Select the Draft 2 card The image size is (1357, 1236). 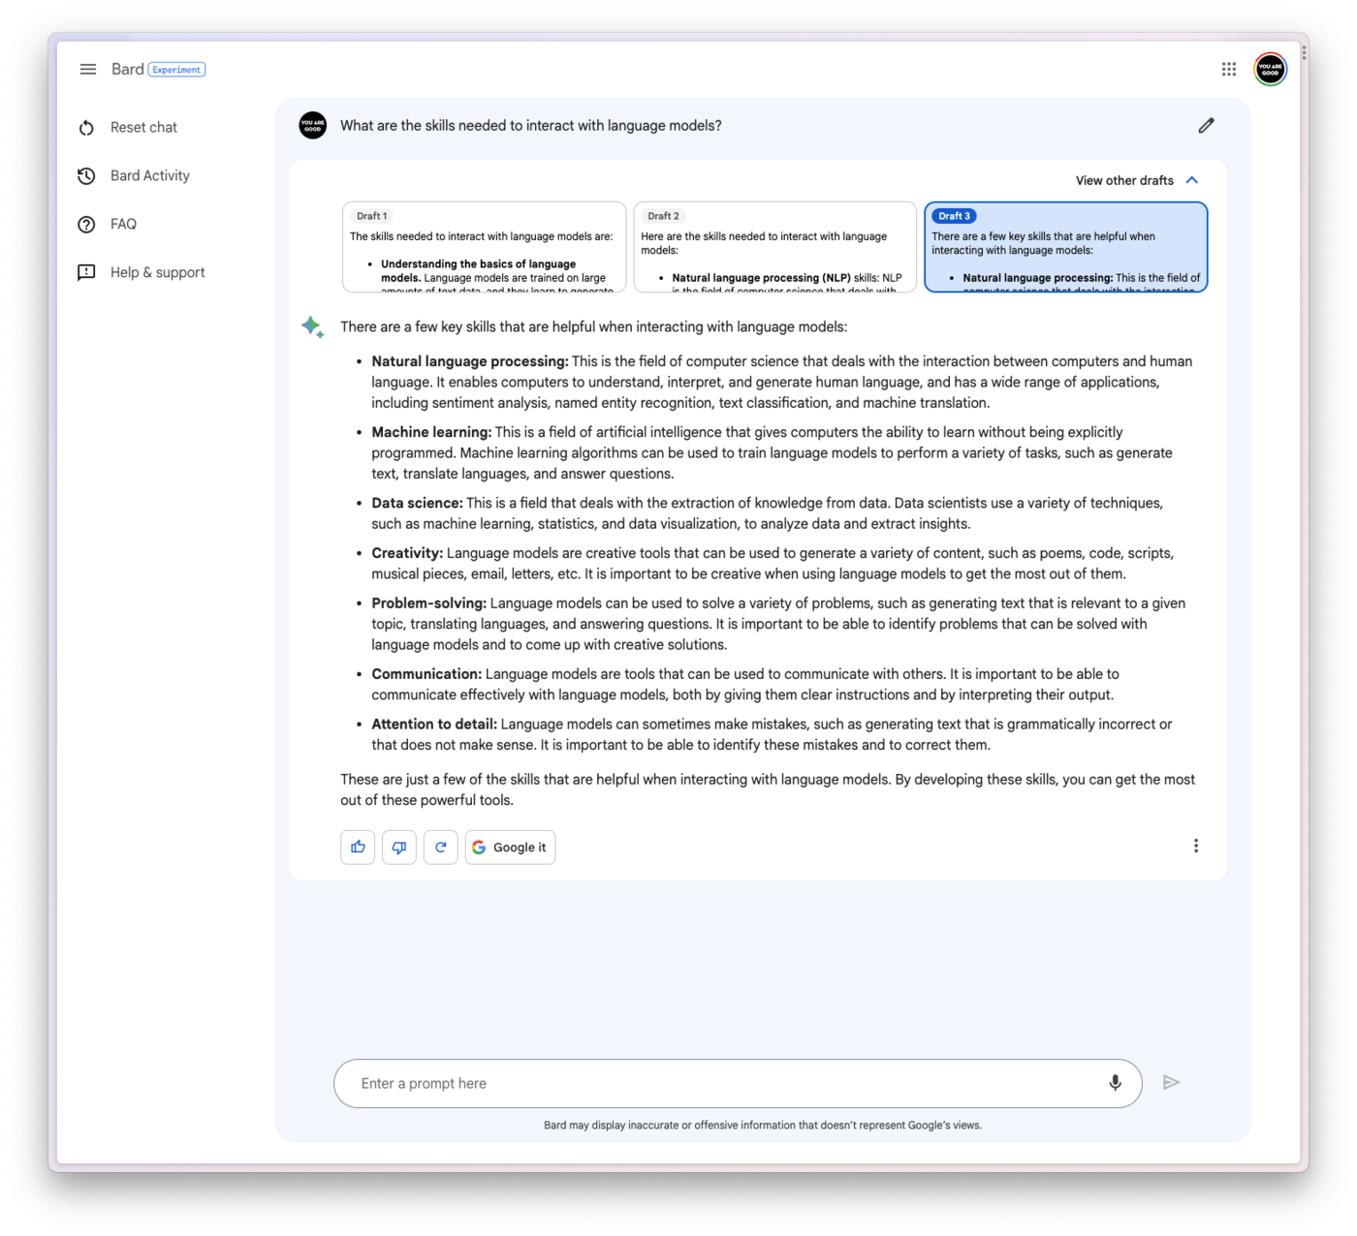pos(775,247)
